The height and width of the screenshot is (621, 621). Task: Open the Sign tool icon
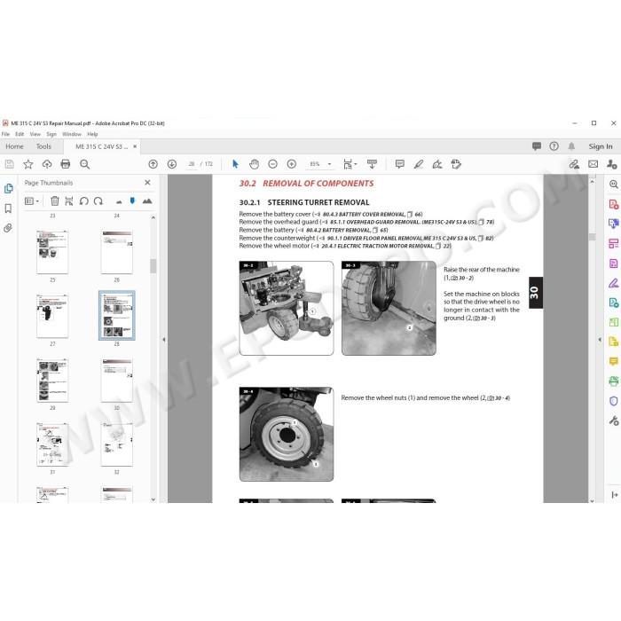pyautogui.click(x=437, y=164)
